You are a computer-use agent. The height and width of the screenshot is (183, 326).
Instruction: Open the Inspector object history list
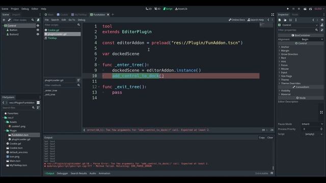pyautogui.click(x=322, y=20)
